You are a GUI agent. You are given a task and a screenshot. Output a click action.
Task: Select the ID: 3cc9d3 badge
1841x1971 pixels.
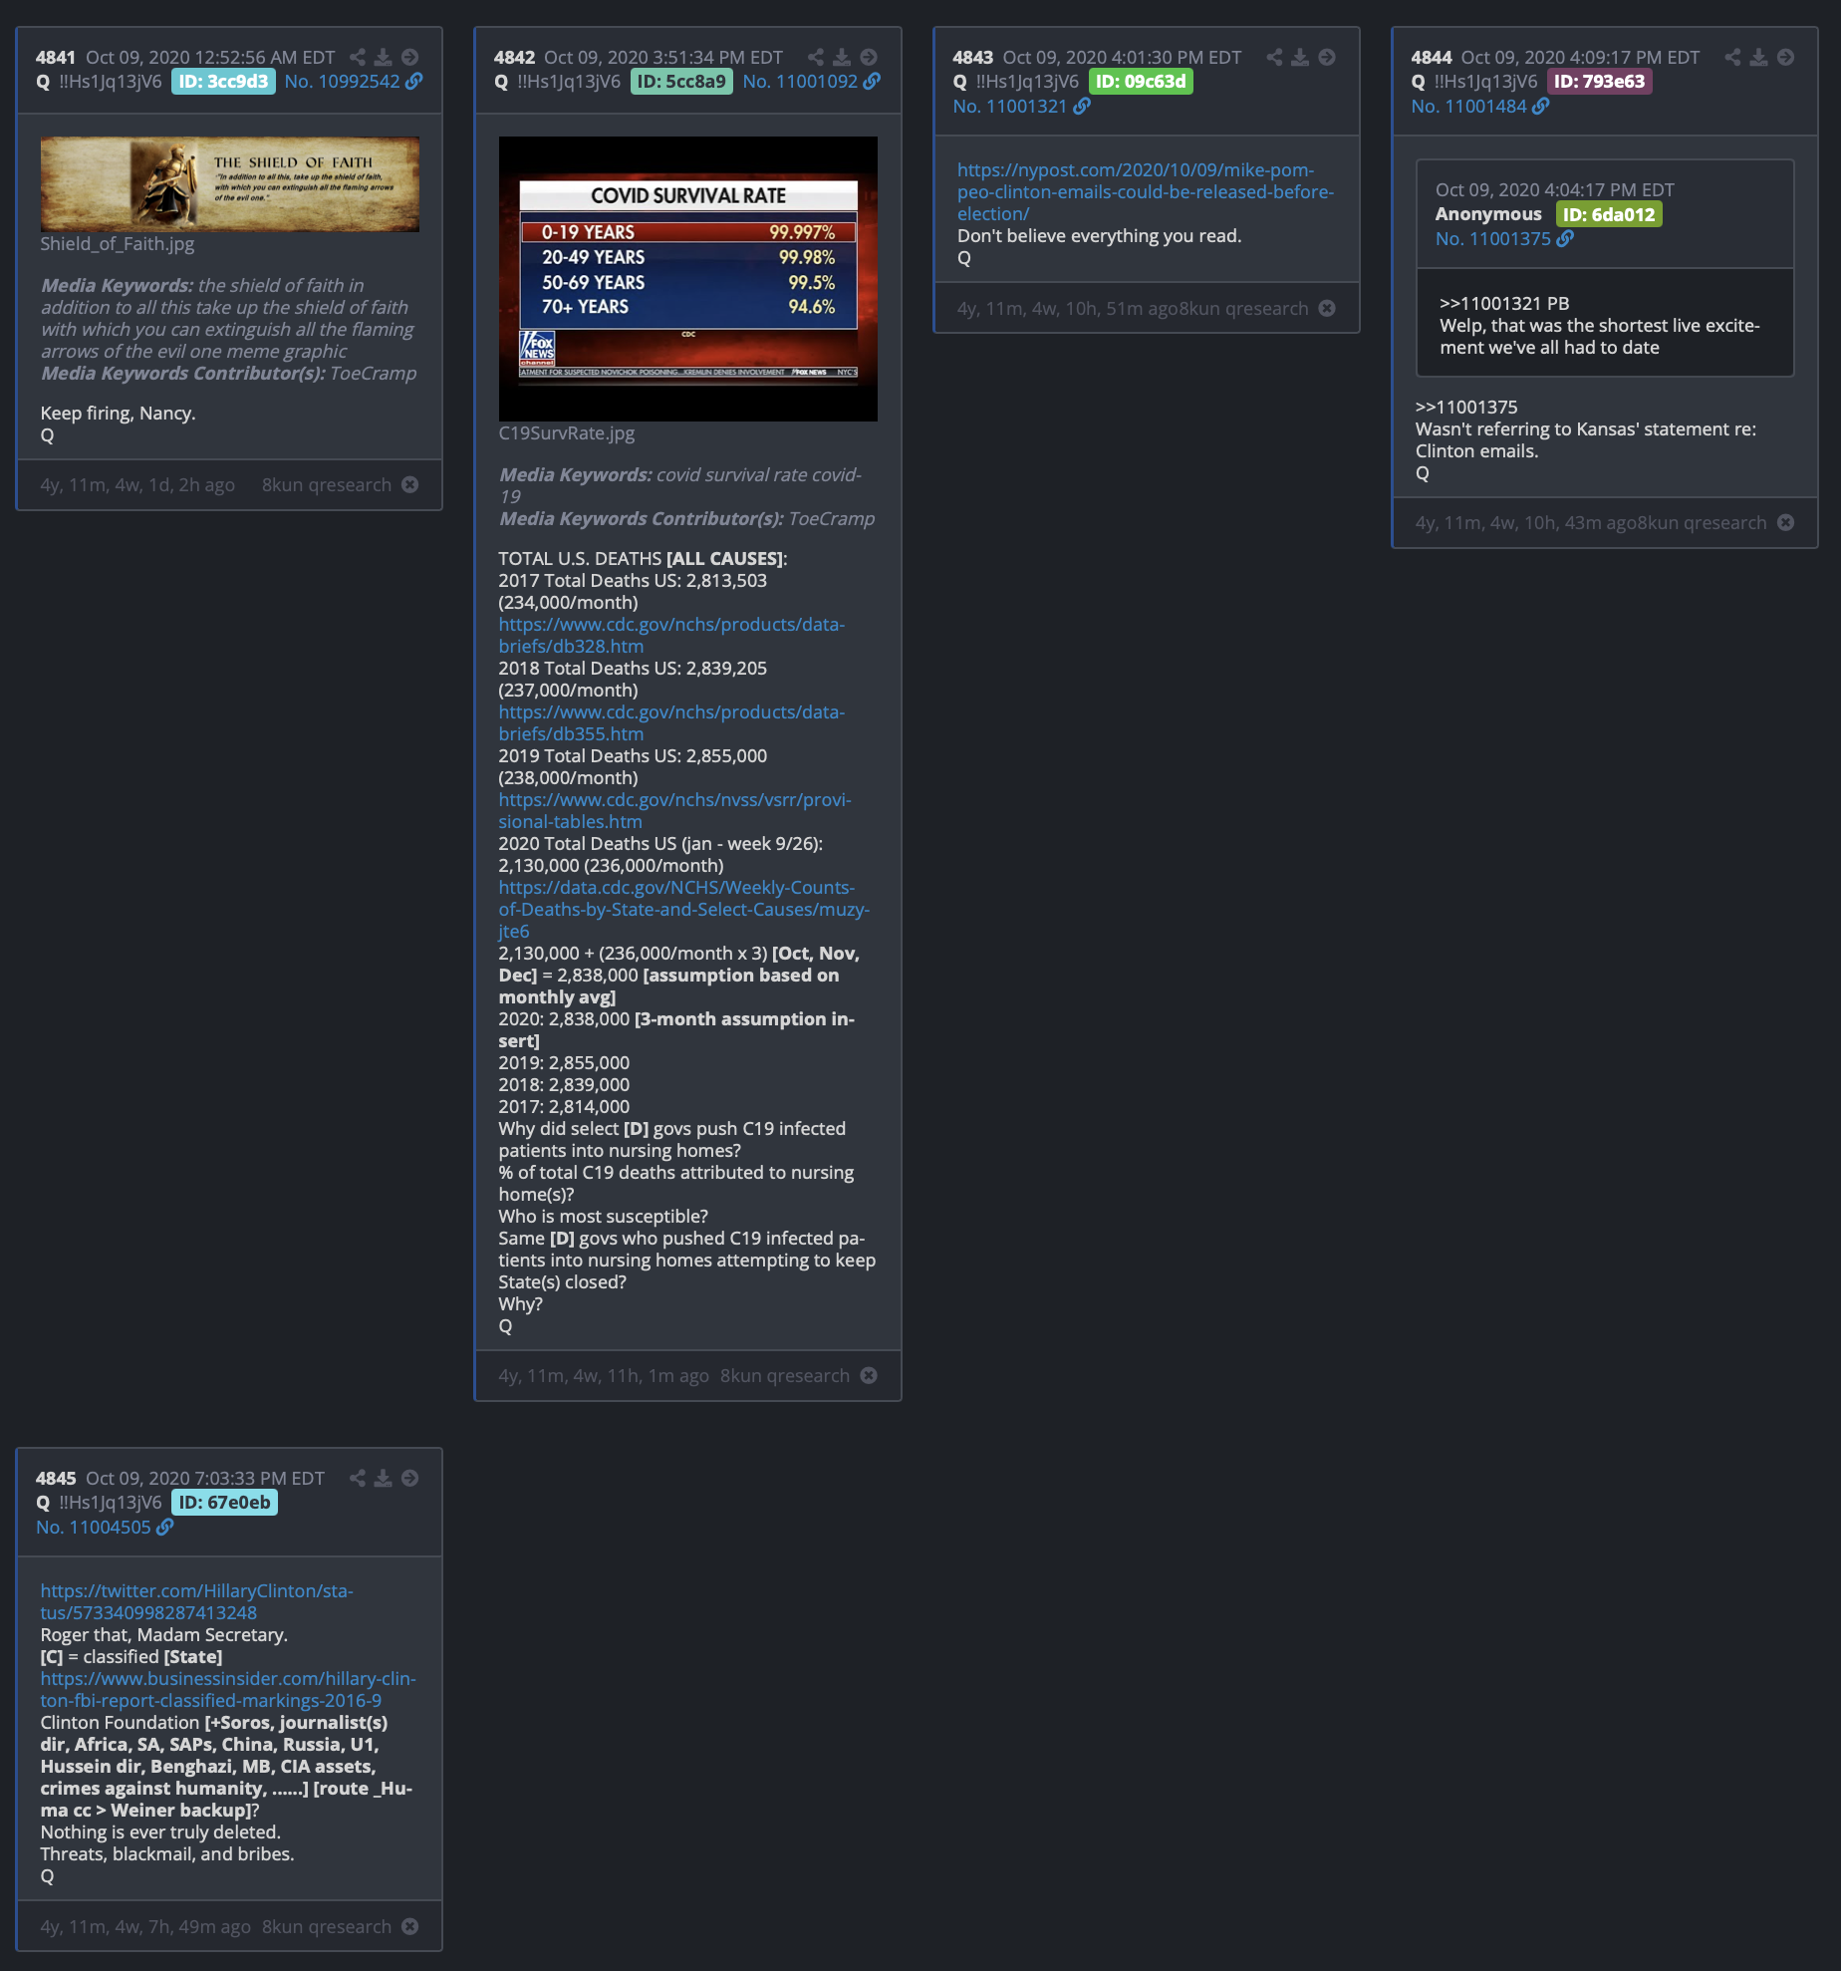223,82
